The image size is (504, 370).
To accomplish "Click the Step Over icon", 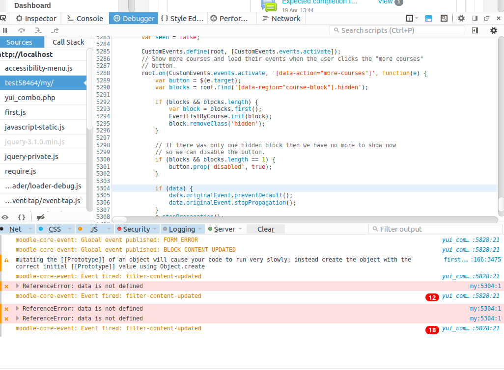I will point(22,30).
